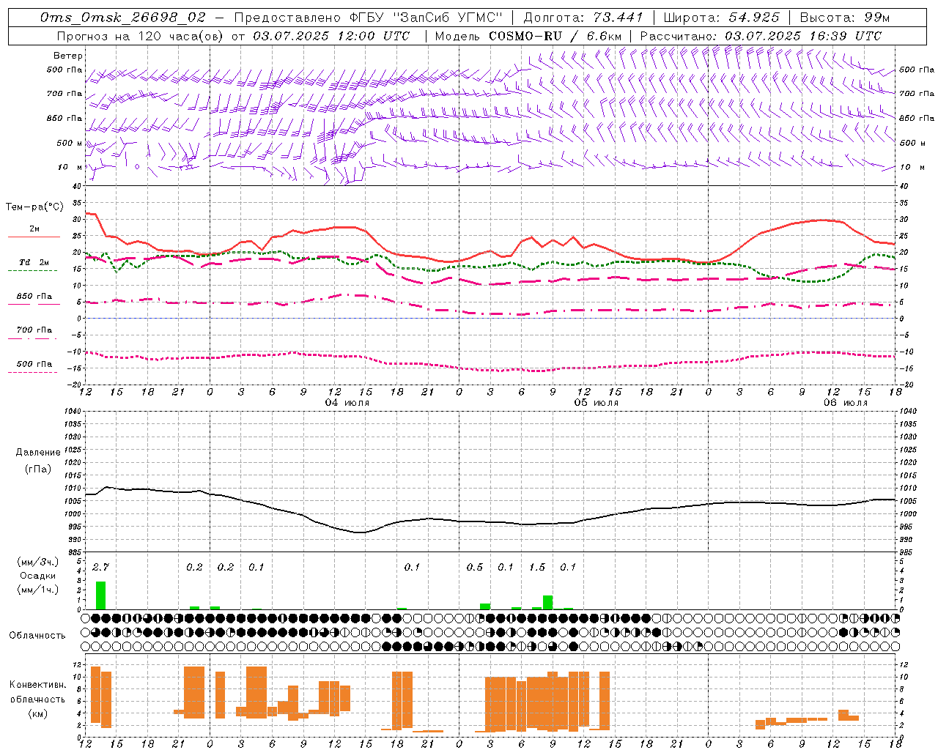Click the "06 июля" date label
Image resolution: width=938 pixels, height=750 pixels.
(846, 403)
